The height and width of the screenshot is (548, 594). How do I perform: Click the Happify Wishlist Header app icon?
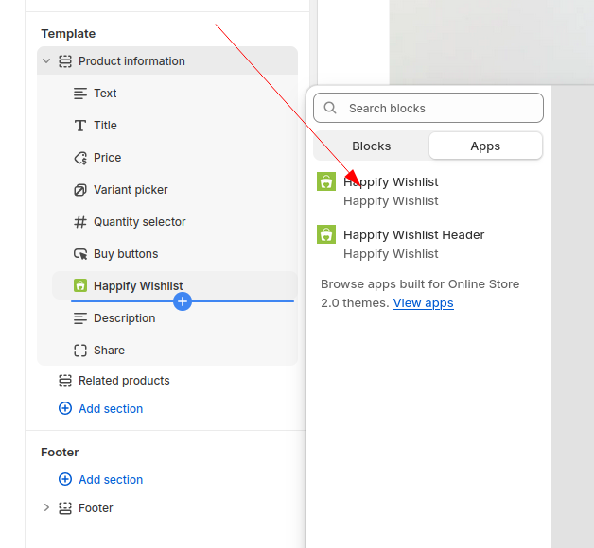(326, 234)
